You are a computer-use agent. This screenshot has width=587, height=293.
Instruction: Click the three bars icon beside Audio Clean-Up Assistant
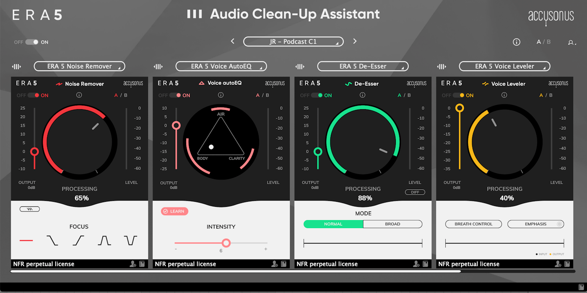tap(195, 14)
